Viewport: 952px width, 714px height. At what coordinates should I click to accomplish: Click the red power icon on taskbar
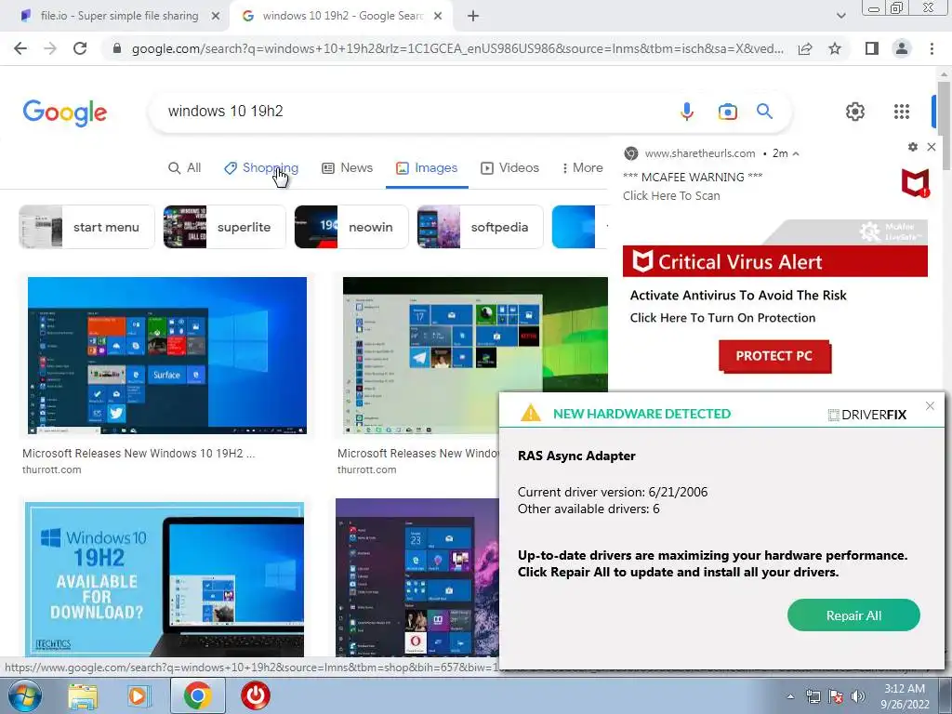256,695
